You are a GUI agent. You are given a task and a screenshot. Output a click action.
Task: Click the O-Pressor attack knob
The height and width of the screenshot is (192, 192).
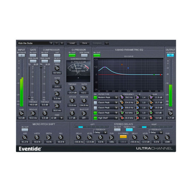72,101
